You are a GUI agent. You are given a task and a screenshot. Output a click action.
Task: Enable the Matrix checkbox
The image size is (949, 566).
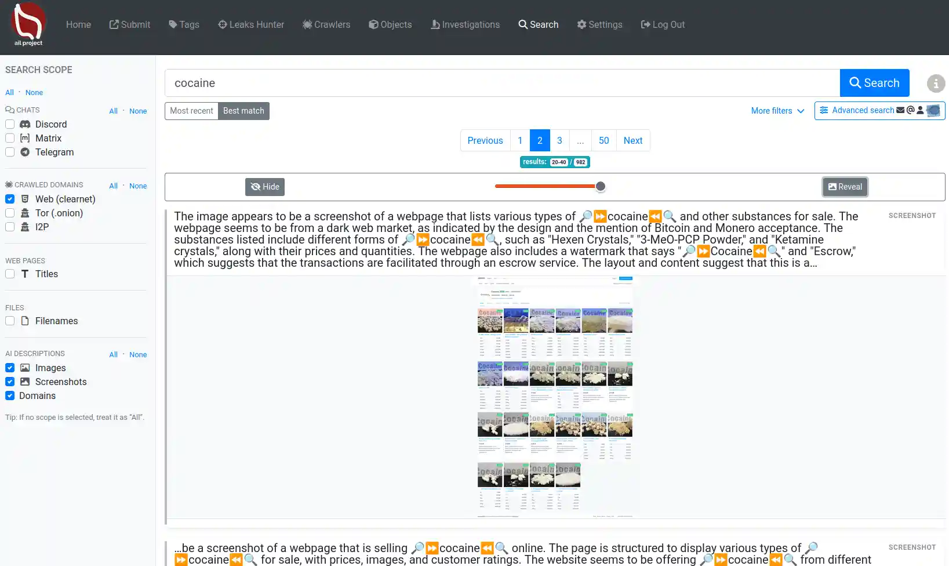pos(10,138)
